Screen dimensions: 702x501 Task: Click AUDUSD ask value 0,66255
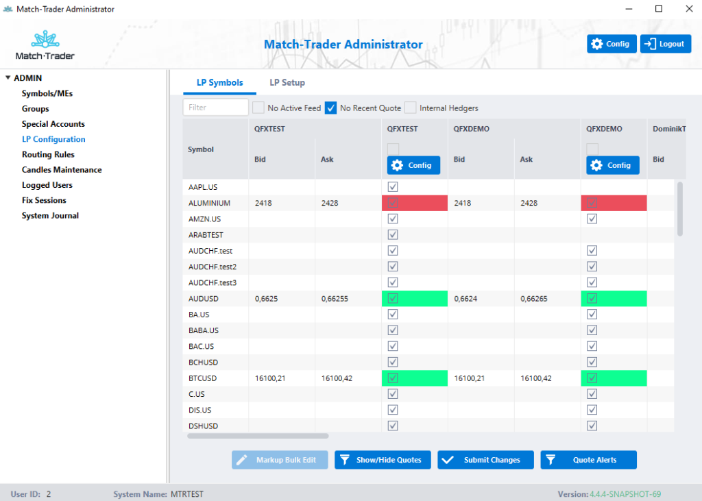point(335,299)
